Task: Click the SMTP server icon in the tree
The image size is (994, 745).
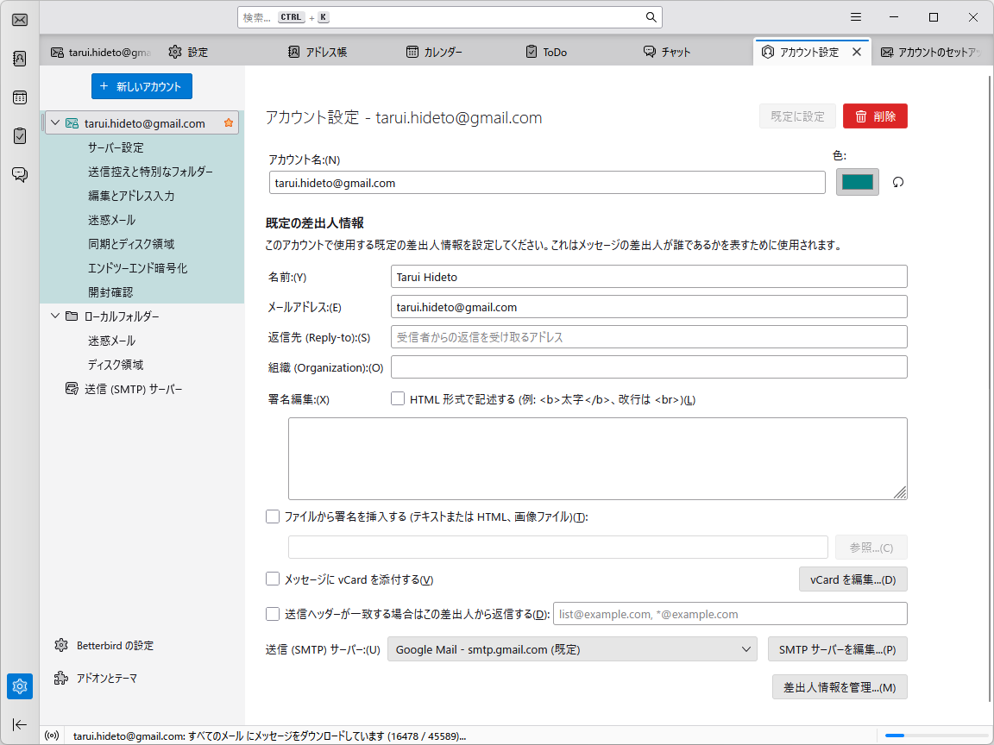Action: pos(72,388)
